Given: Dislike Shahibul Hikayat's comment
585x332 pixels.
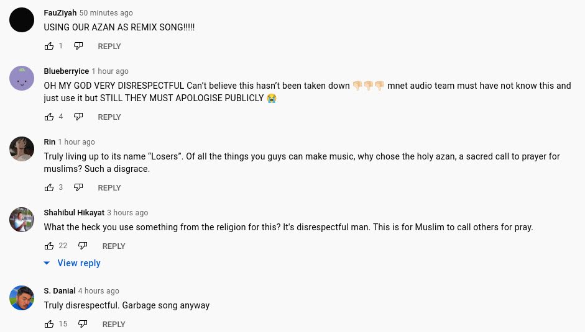Looking at the screenshot, I should (83, 246).
